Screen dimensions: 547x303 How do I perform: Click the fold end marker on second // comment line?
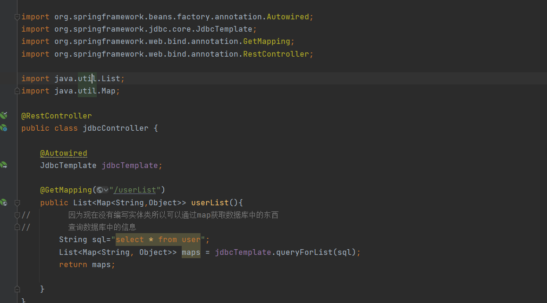click(x=17, y=227)
